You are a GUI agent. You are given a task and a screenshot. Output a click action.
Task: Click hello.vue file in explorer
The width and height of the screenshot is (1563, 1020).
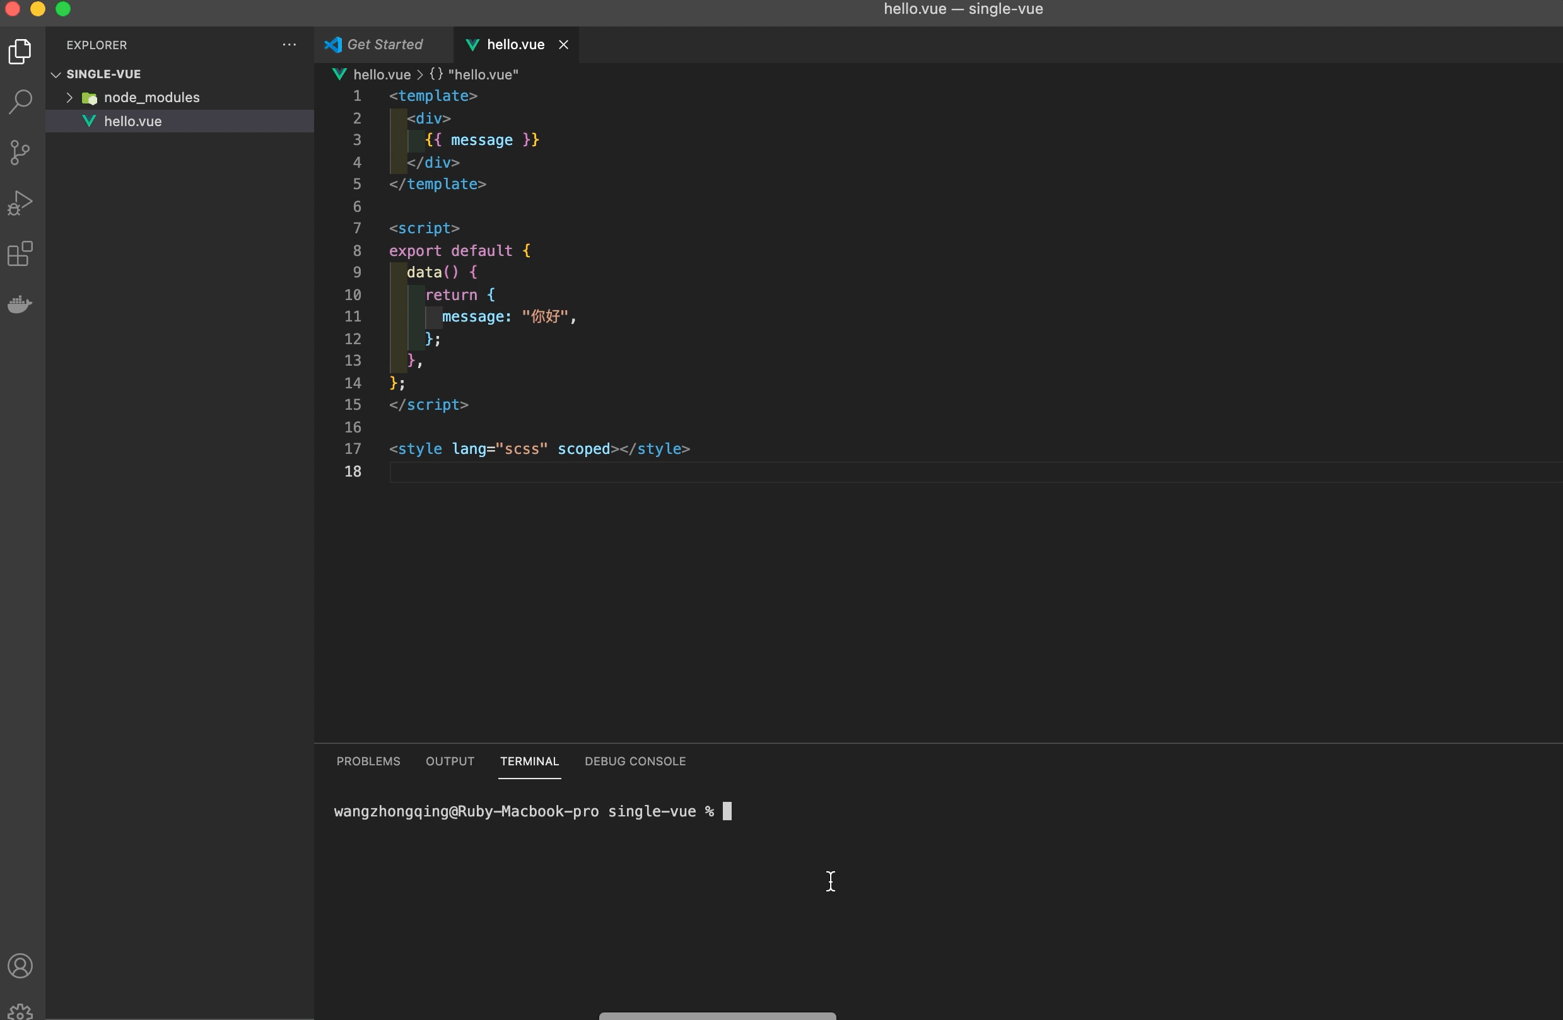pyautogui.click(x=132, y=120)
